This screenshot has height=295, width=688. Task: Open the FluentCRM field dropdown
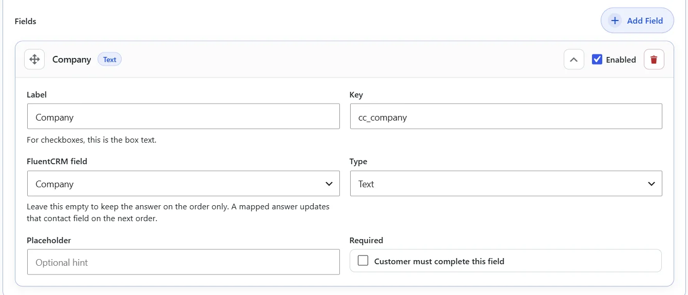click(x=183, y=184)
